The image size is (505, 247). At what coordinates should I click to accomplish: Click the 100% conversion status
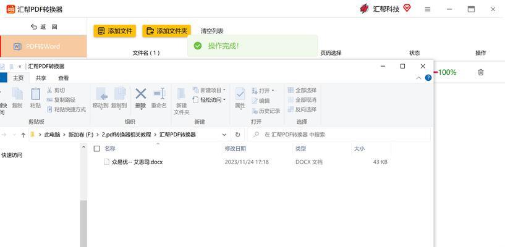[x=447, y=72]
